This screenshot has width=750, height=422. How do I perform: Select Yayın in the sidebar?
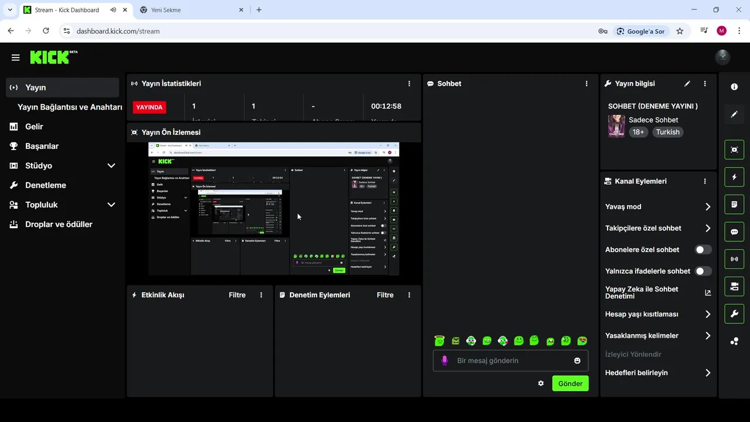62,87
